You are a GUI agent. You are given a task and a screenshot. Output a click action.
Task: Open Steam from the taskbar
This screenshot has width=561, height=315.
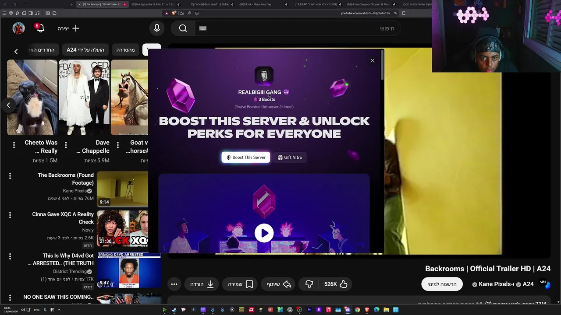pyautogui.click(x=174, y=310)
